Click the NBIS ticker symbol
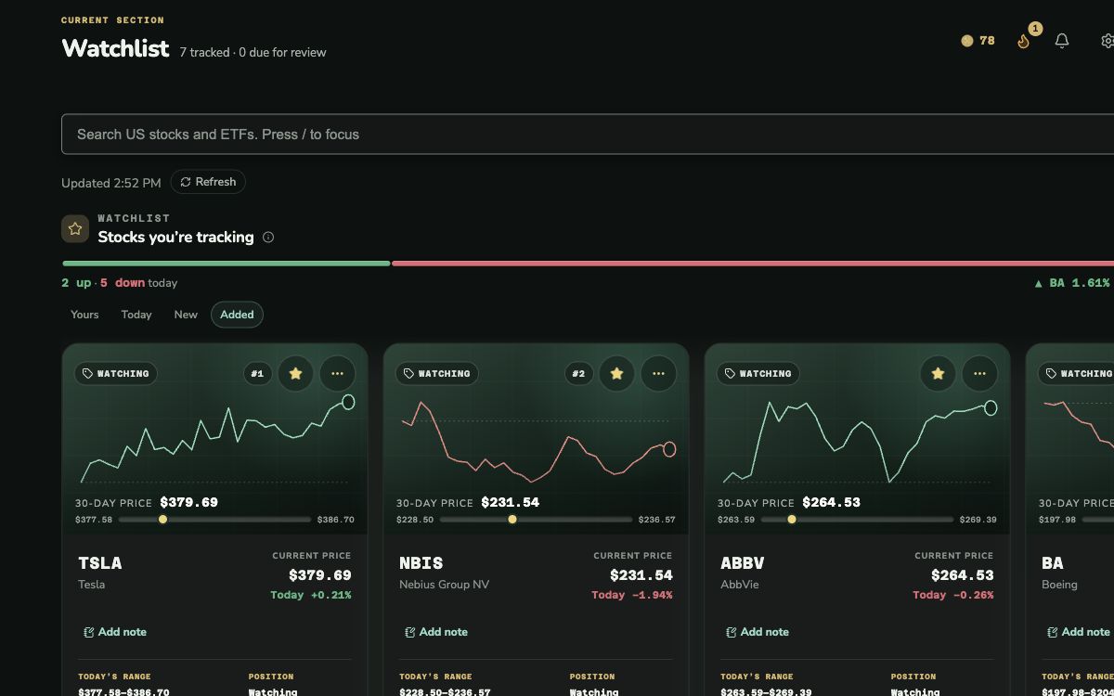The height and width of the screenshot is (696, 1114). pos(421,563)
